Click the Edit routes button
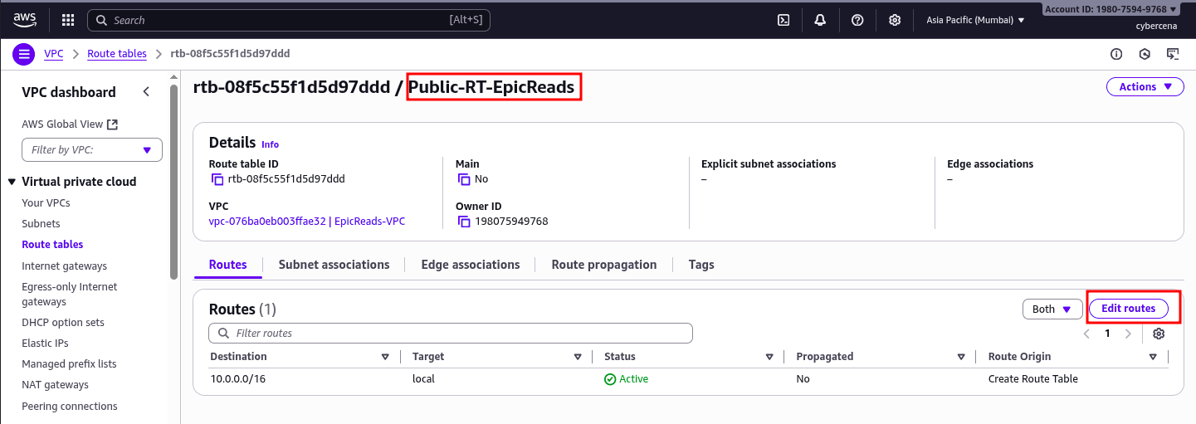The width and height of the screenshot is (1196, 424). point(1128,309)
